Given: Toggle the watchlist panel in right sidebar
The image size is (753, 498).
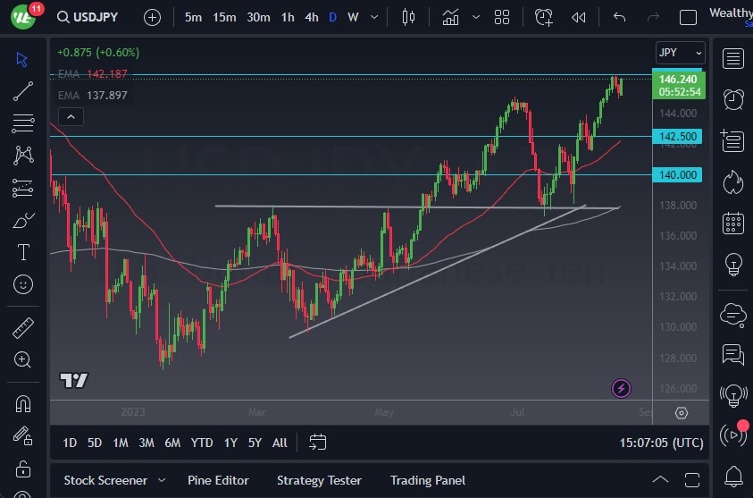Looking at the screenshot, I should click(x=733, y=59).
